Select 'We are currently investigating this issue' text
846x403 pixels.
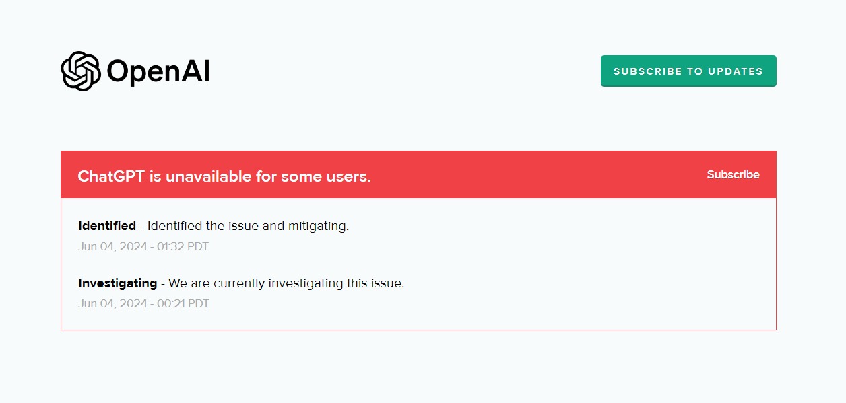click(286, 283)
